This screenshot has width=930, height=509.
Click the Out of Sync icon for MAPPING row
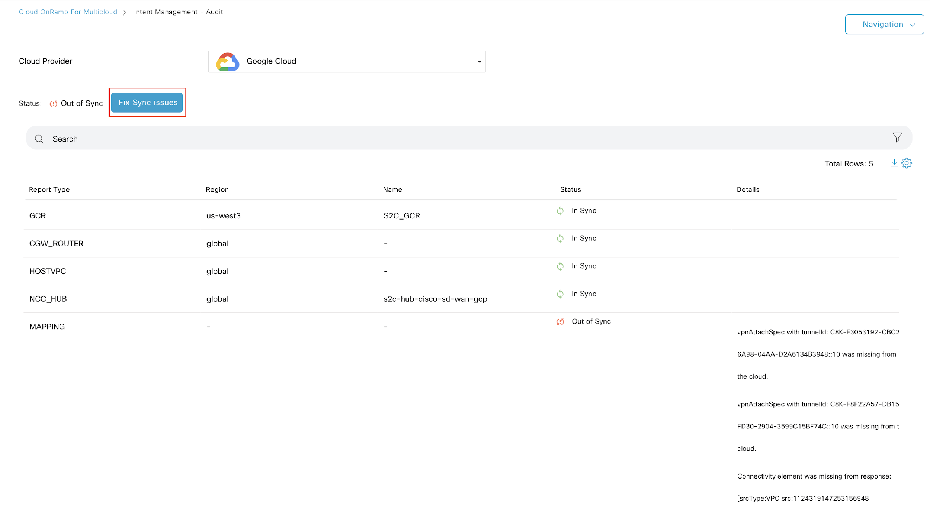coord(560,322)
